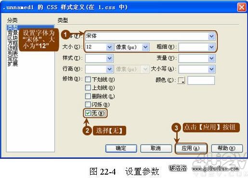The image size is (248, 178).
Task: Click the 帮助 help button
Action: point(227,148)
